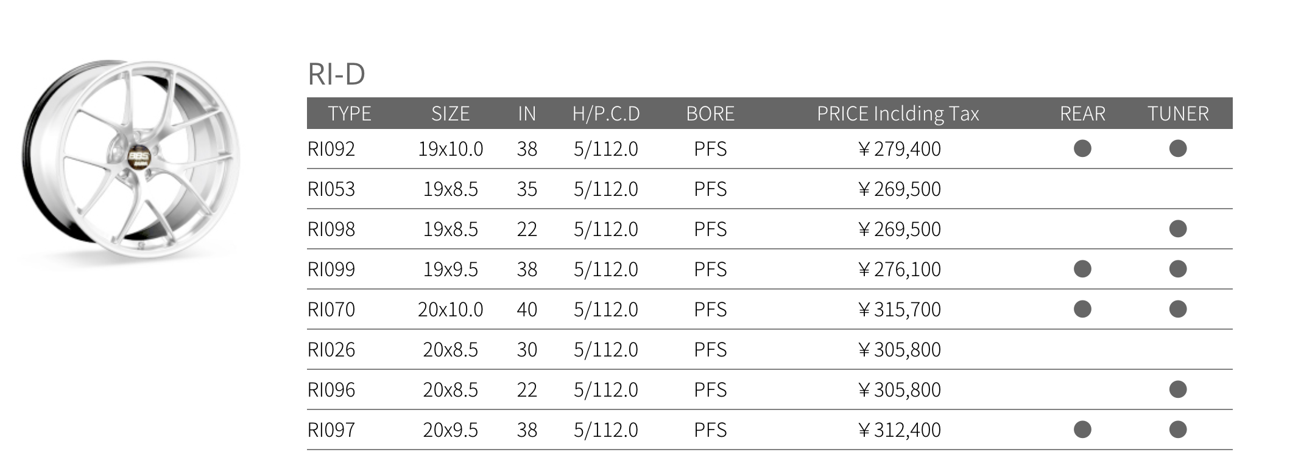Click the TUNER column header
Viewport: 1301px width, 466px height.
pyautogui.click(x=1178, y=114)
